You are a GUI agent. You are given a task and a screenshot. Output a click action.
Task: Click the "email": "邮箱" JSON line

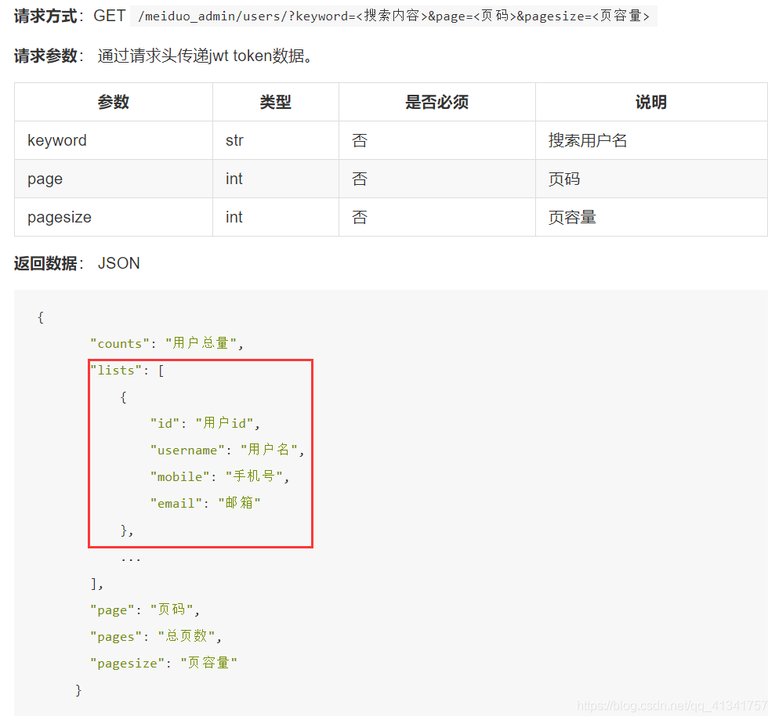205,503
